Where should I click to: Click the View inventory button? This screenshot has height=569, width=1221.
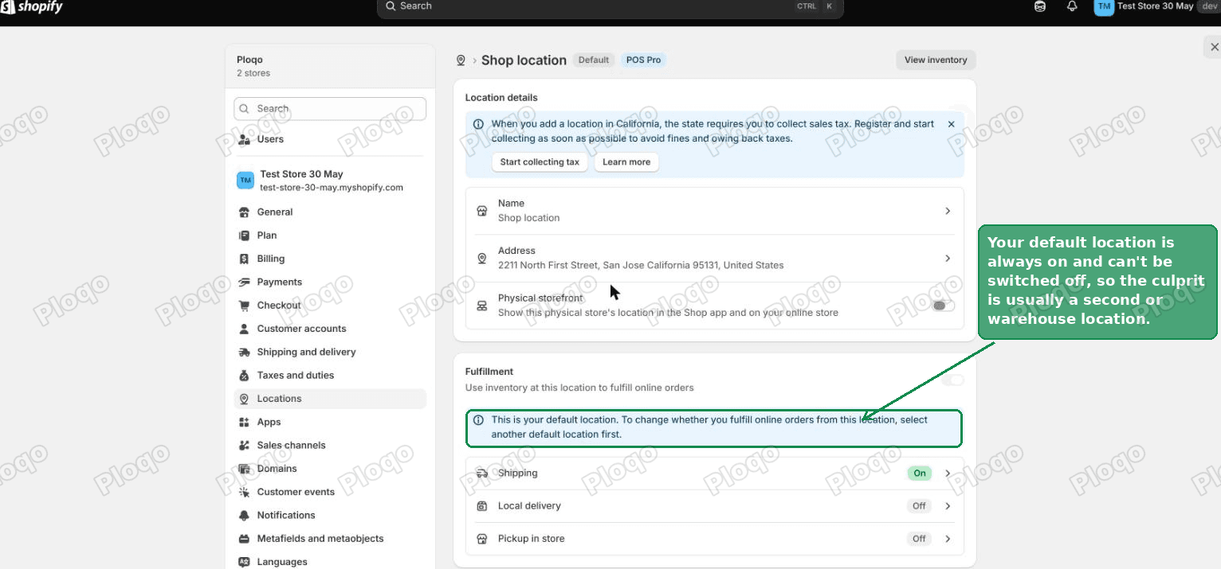point(936,60)
